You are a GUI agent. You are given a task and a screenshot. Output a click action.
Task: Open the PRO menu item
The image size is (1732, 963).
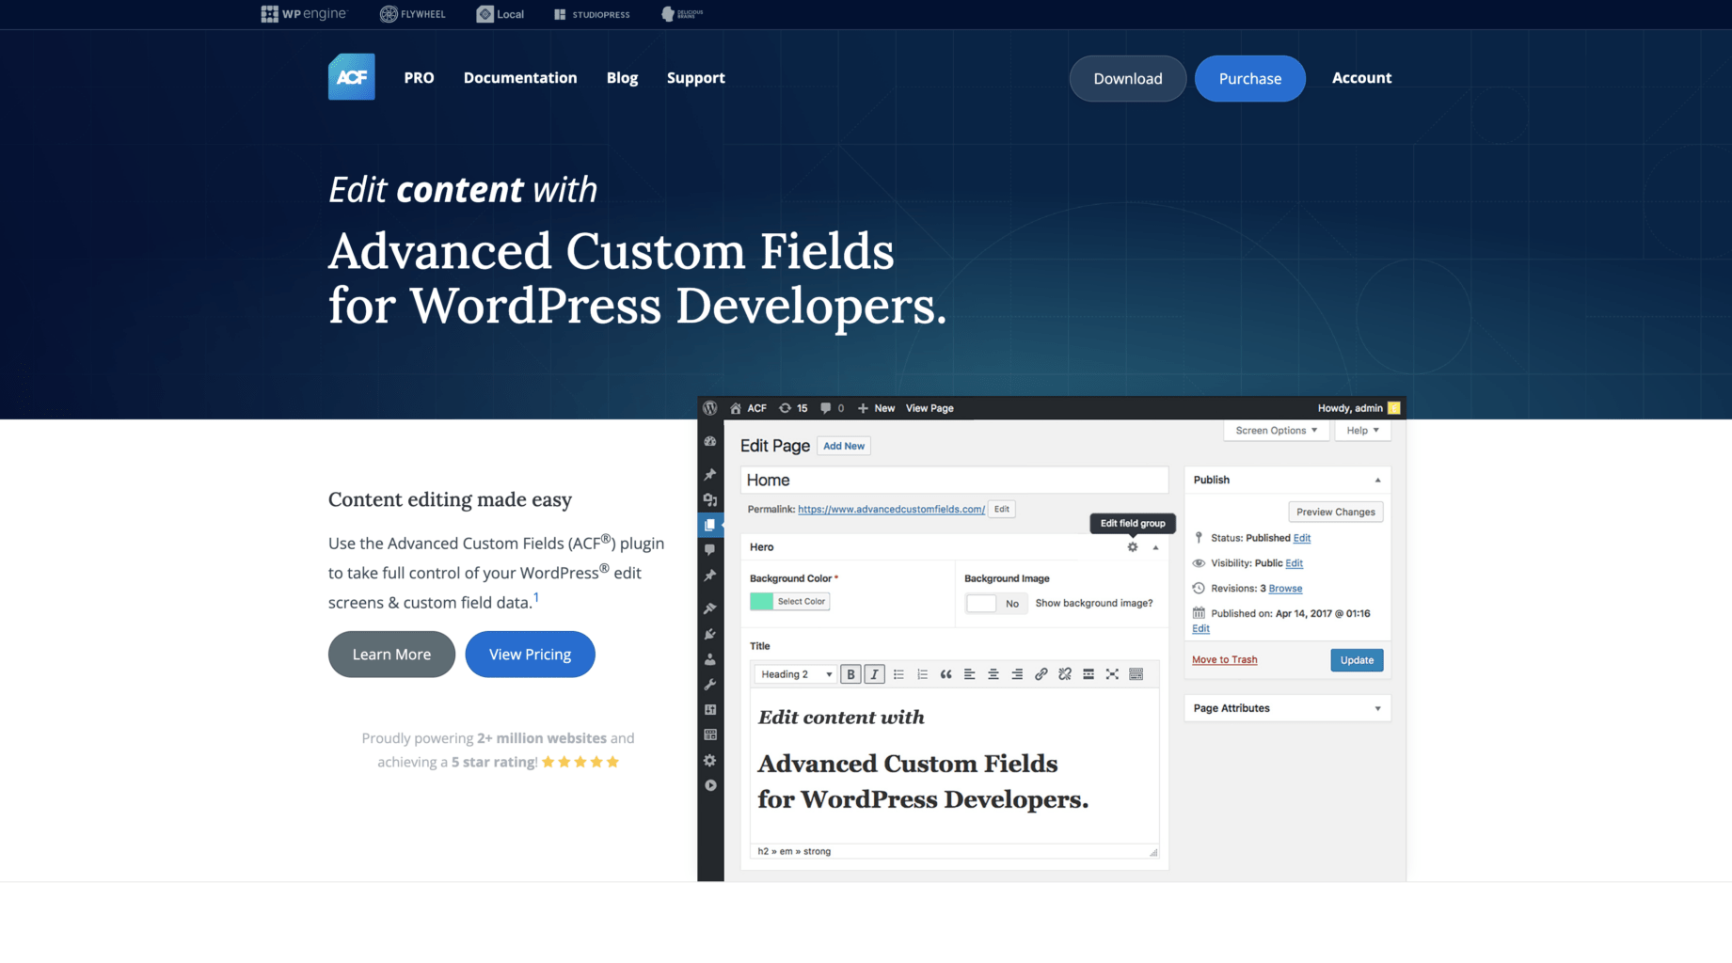tap(419, 78)
